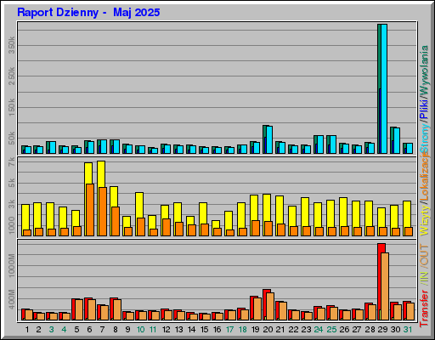The height and width of the screenshot is (340, 435).
Task: Select day label 15 on the axis
Action: tap(205, 330)
